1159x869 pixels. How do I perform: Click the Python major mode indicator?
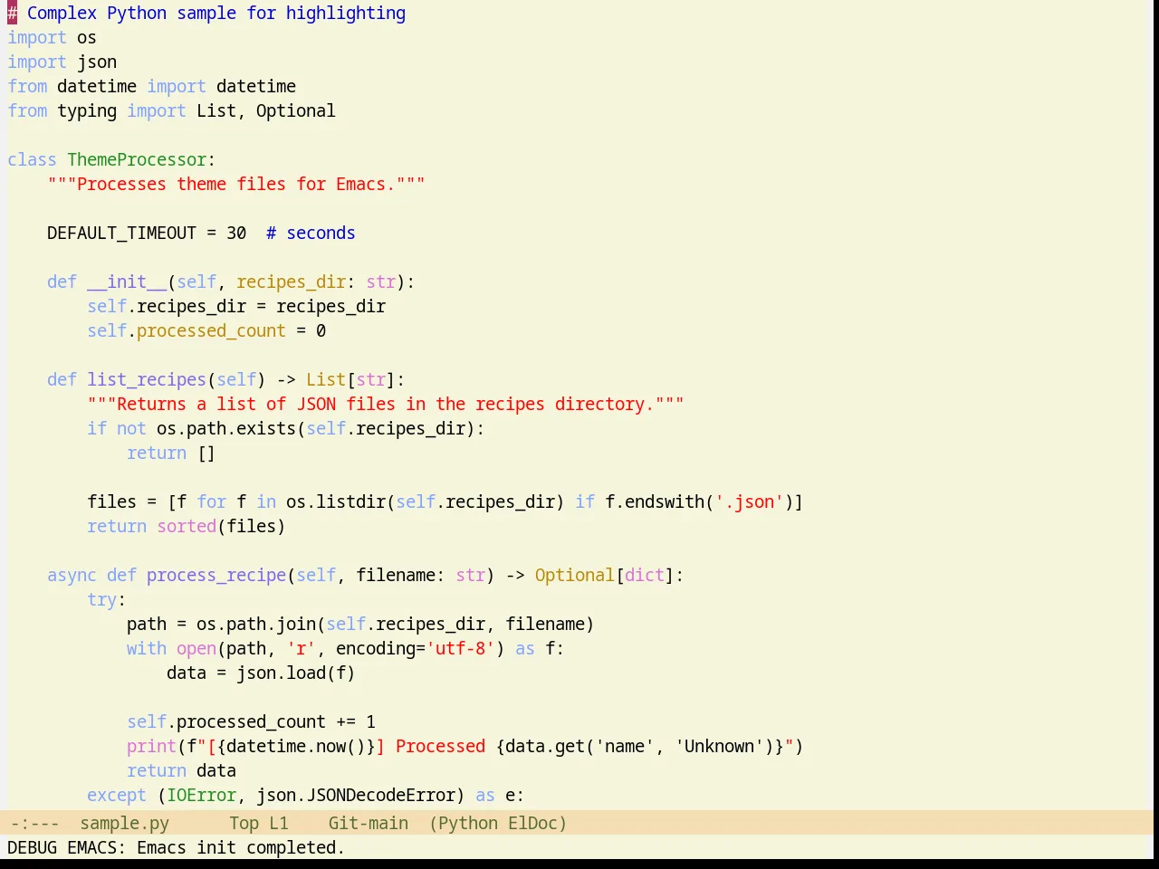tap(467, 823)
